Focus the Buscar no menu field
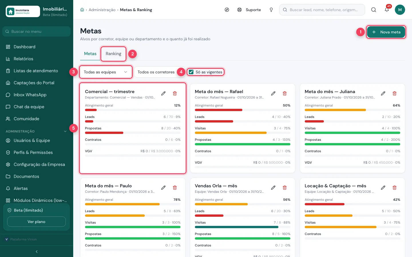 pos(36,31)
